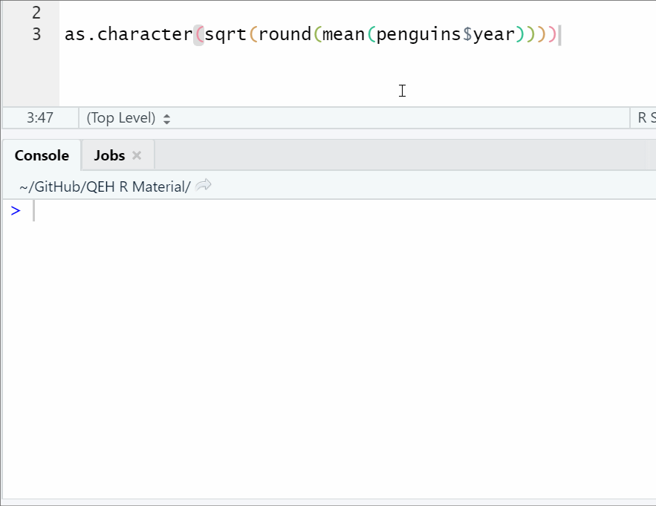
Task: Click on penguins$year in the code
Action: pyautogui.click(x=446, y=35)
